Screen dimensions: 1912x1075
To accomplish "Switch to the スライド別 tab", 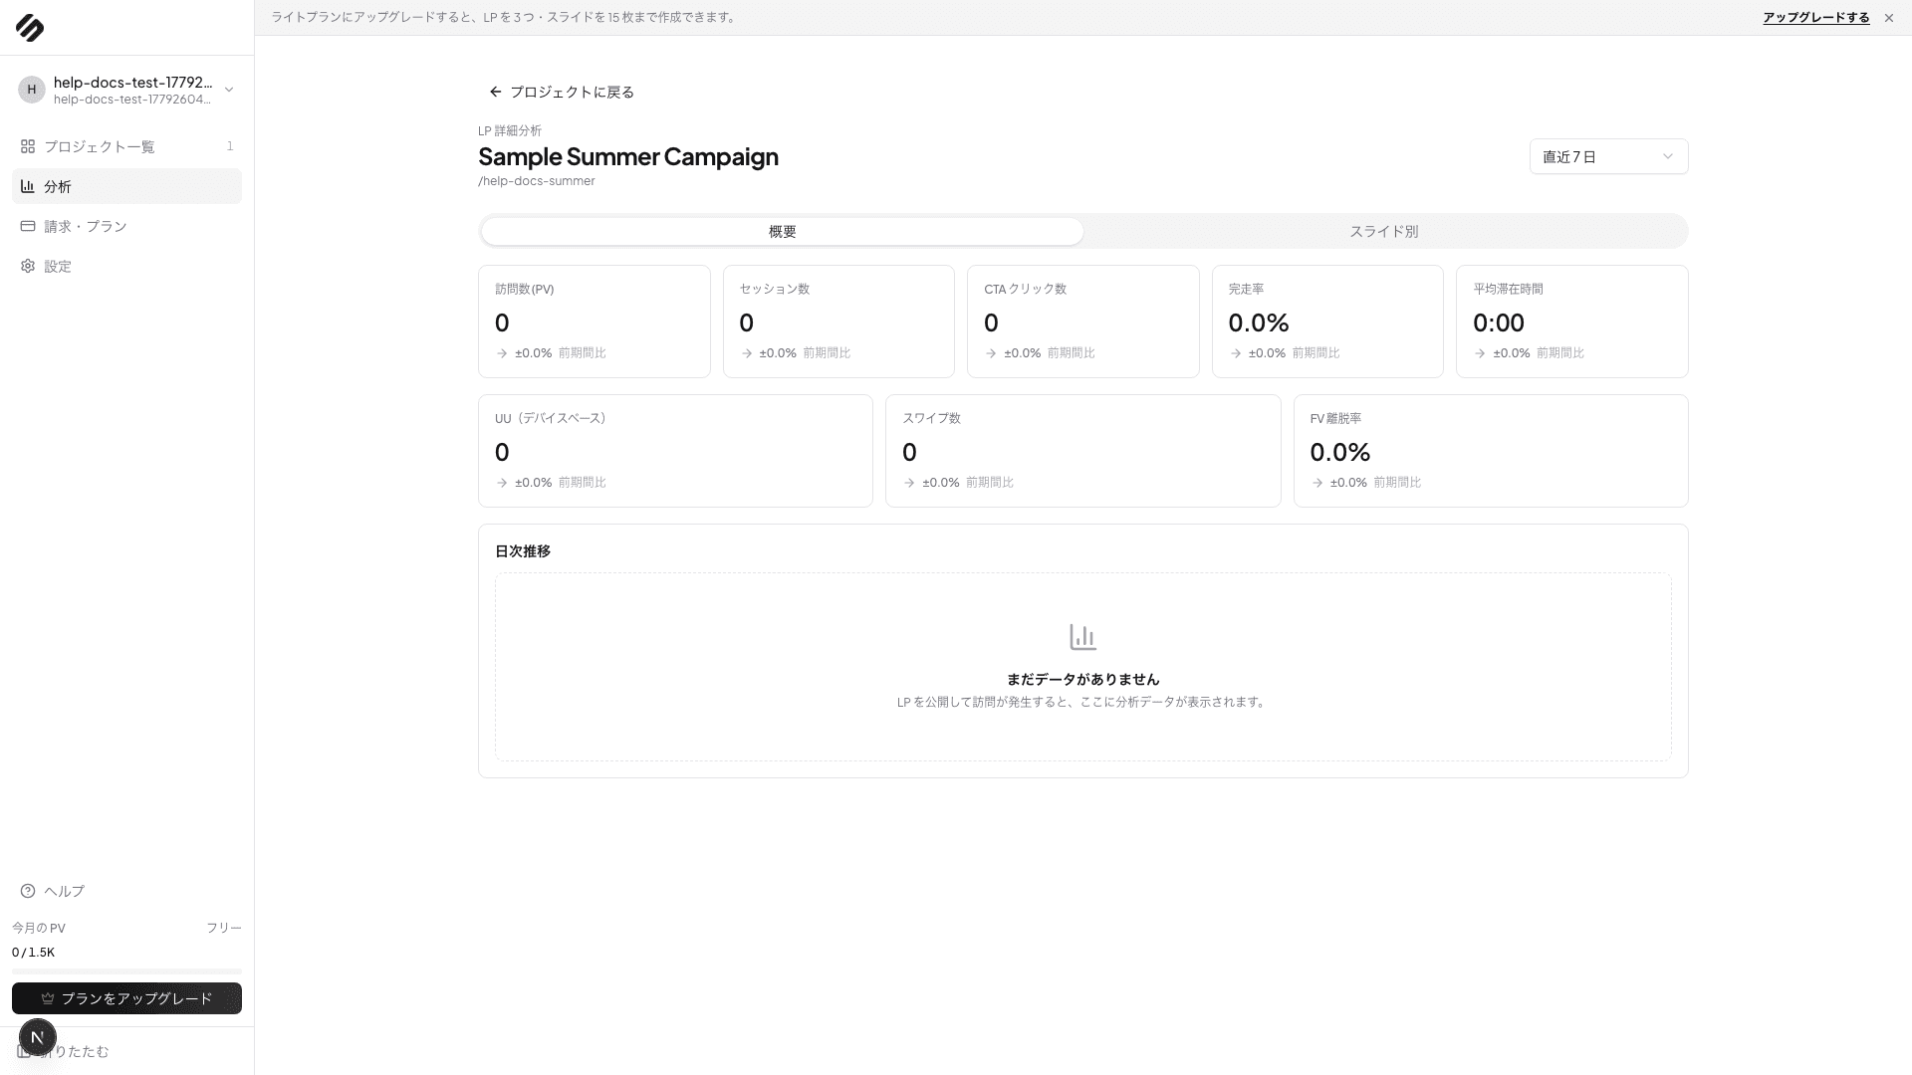I will 1384,231.
